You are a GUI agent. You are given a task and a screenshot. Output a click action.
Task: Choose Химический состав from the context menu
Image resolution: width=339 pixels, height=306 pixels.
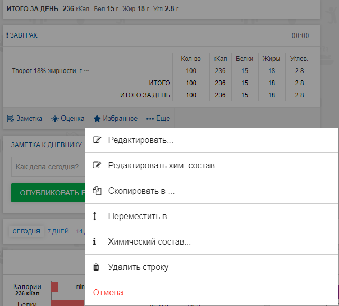point(149,242)
